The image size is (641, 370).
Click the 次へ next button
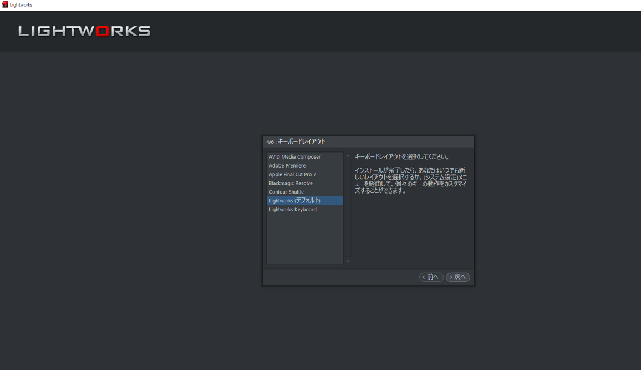pyautogui.click(x=458, y=277)
